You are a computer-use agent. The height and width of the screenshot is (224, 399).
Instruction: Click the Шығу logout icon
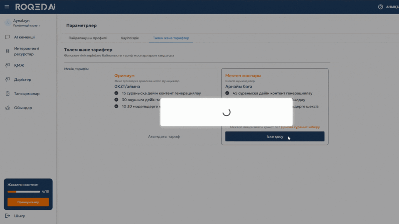click(x=7, y=216)
